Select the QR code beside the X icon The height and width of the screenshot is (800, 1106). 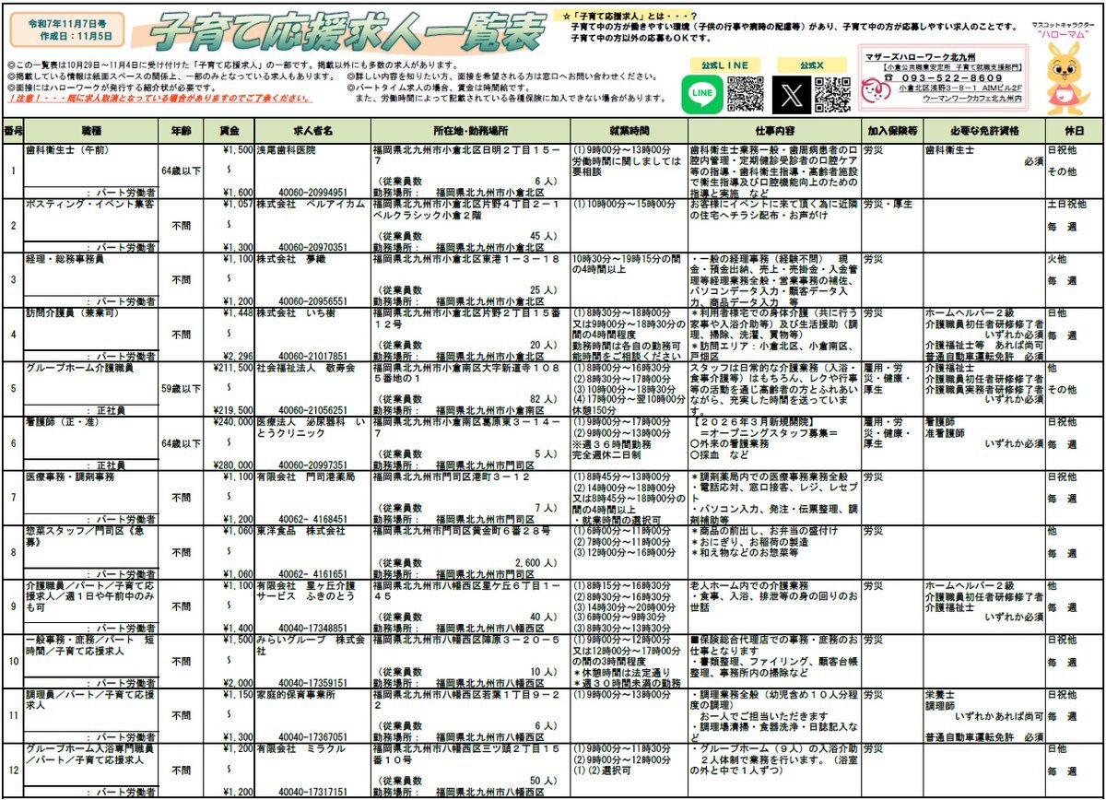point(831,94)
